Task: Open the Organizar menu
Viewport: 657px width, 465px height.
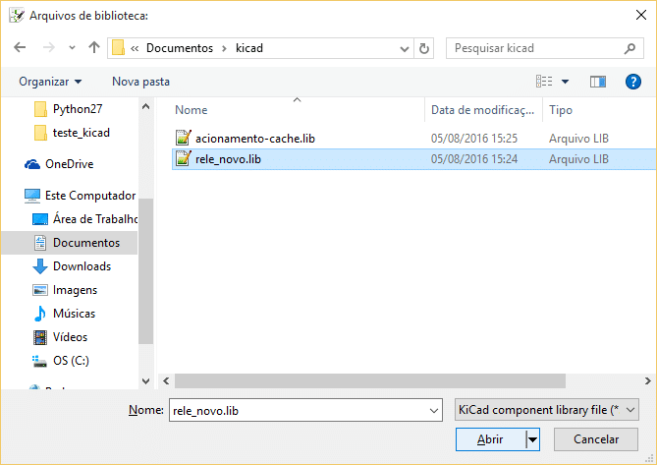Action: [x=50, y=82]
